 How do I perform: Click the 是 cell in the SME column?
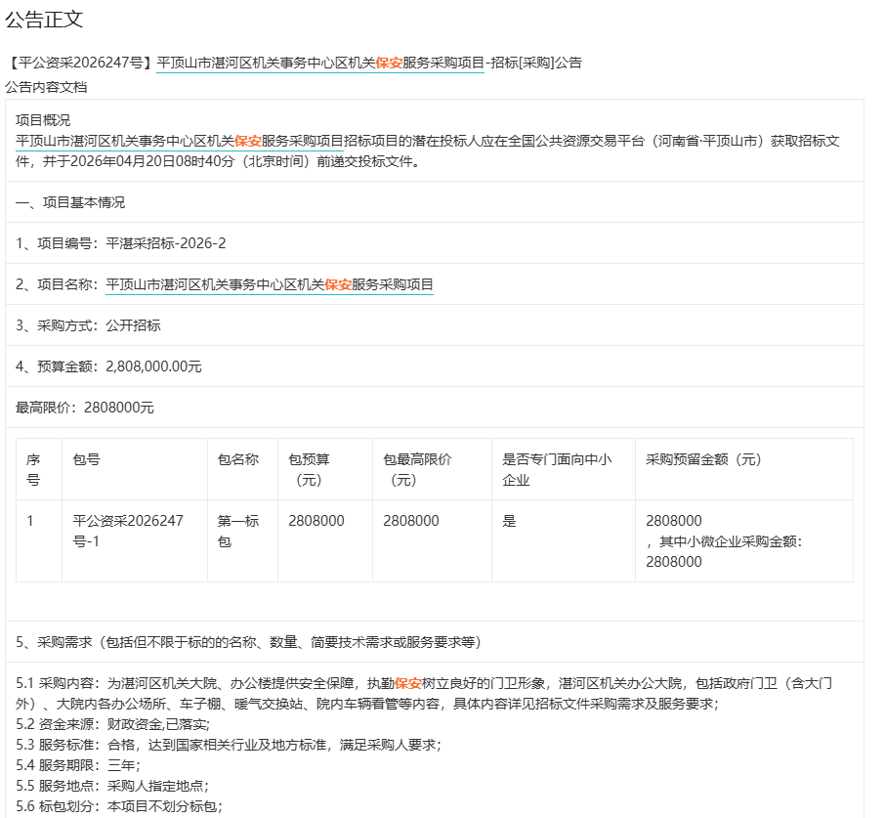[509, 521]
